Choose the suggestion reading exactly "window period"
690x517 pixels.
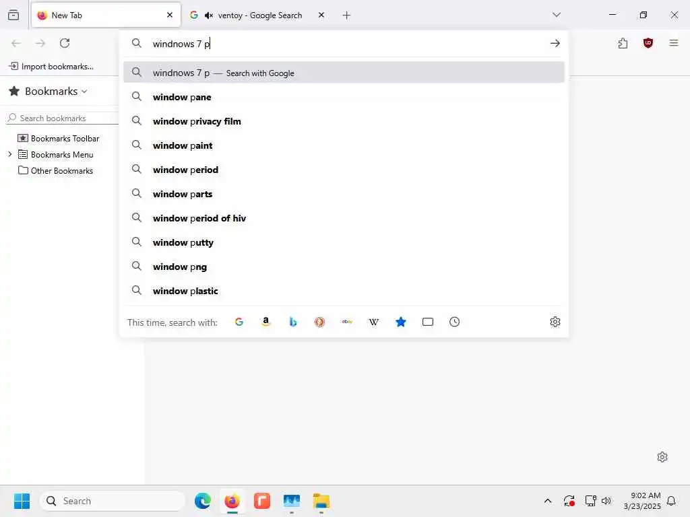344,169
